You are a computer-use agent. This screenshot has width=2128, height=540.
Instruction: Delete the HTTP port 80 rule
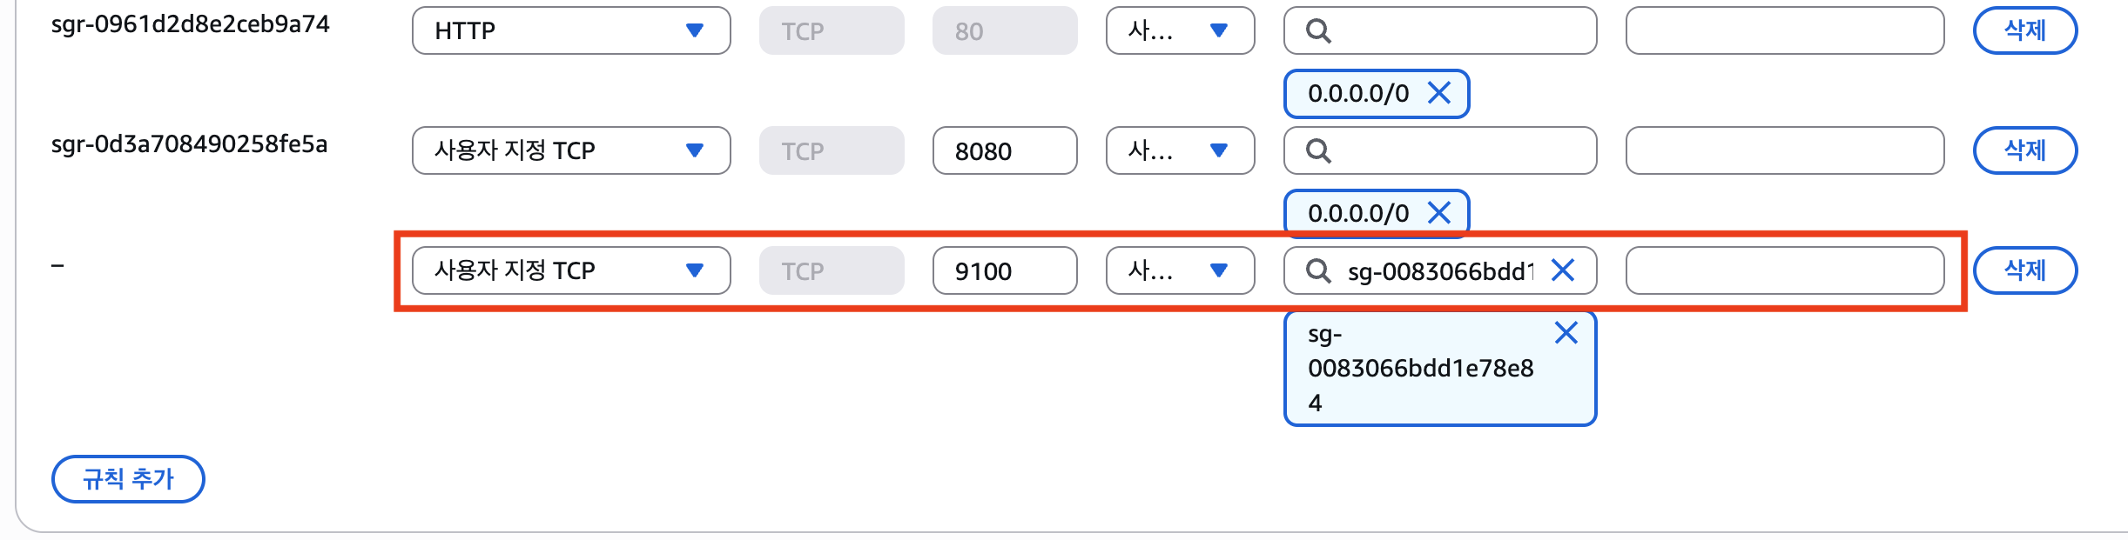[2024, 31]
